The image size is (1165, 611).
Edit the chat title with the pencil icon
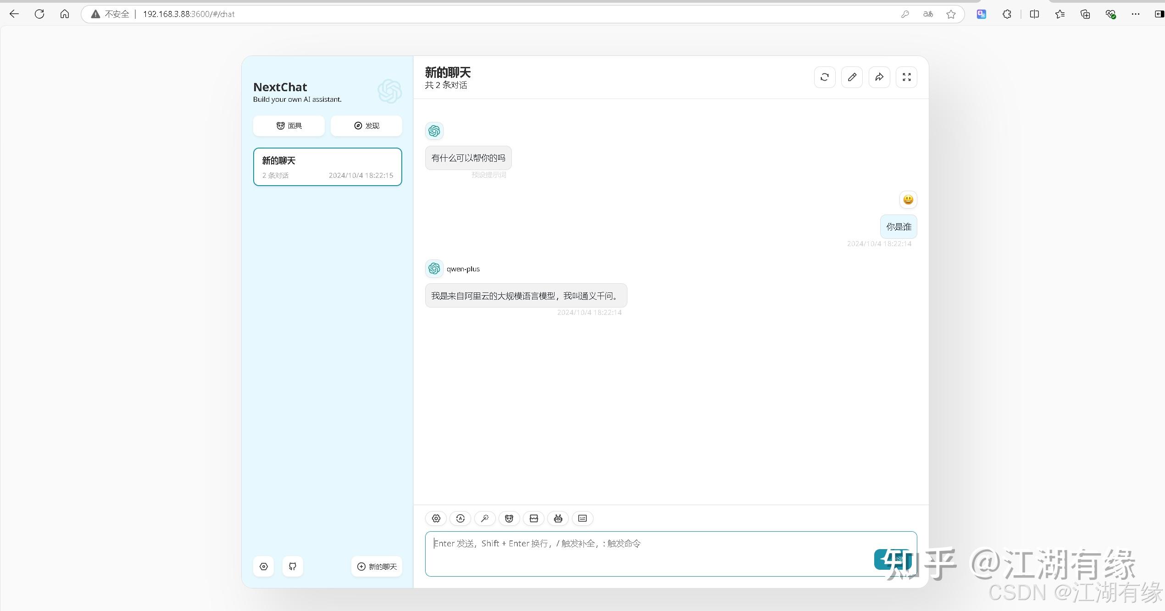click(x=852, y=77)
